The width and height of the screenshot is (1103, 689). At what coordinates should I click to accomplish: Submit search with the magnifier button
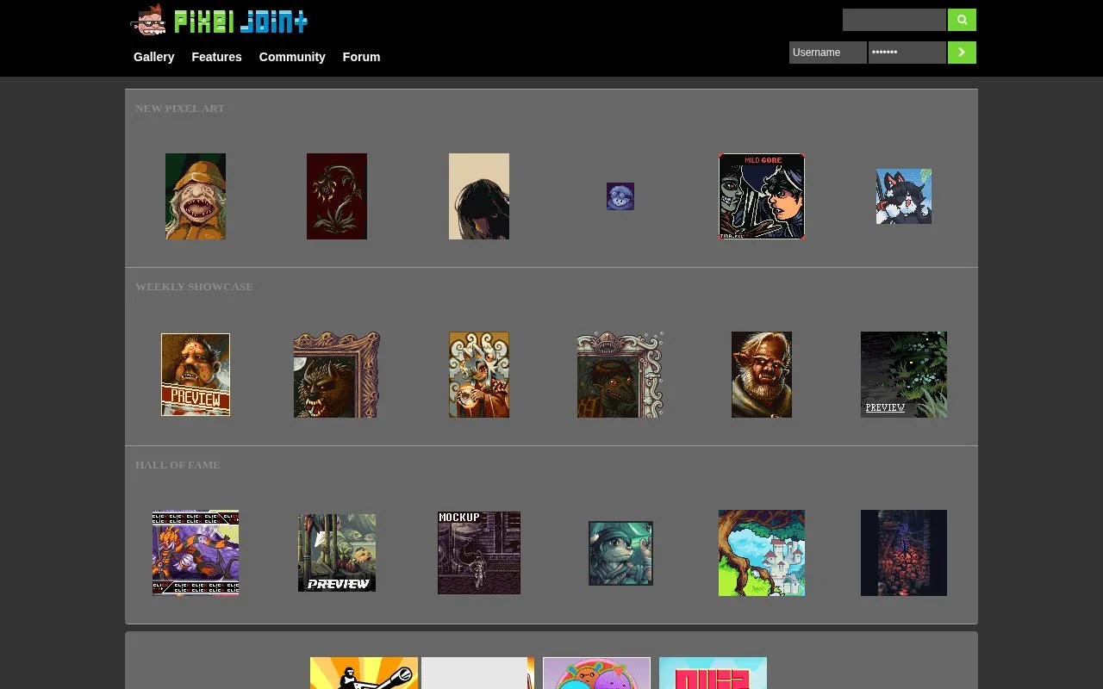coord(962,20)
